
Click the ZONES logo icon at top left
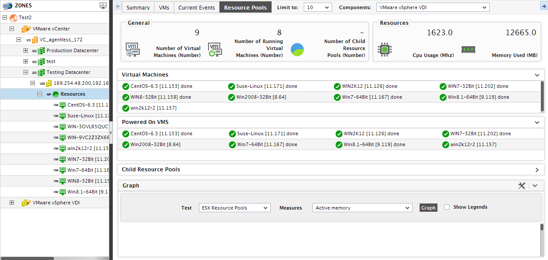[7, 6]
